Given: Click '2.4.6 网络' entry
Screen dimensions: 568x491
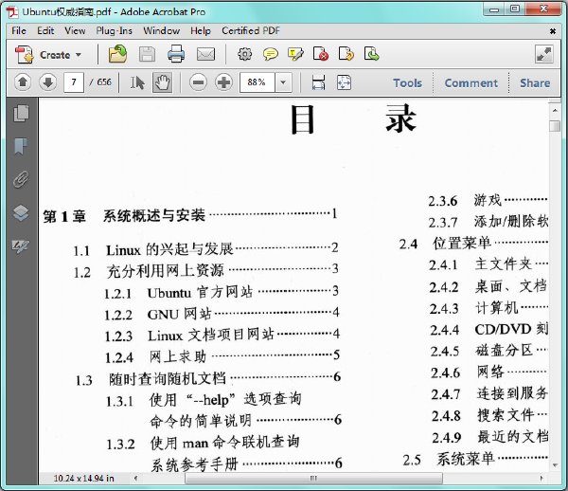Looking at the screenshot, I should click(x=489, y=373).
